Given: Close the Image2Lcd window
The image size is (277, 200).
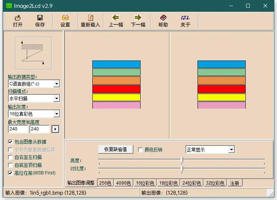Looking at the screenshot, I should pyautogui.click(x=265, y=6).
